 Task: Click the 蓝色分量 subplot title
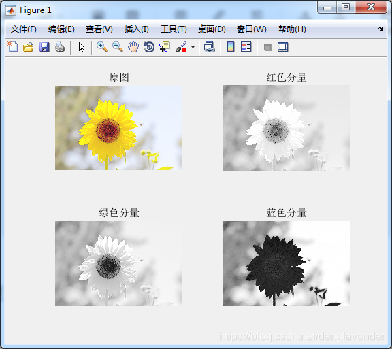(287, 213)
